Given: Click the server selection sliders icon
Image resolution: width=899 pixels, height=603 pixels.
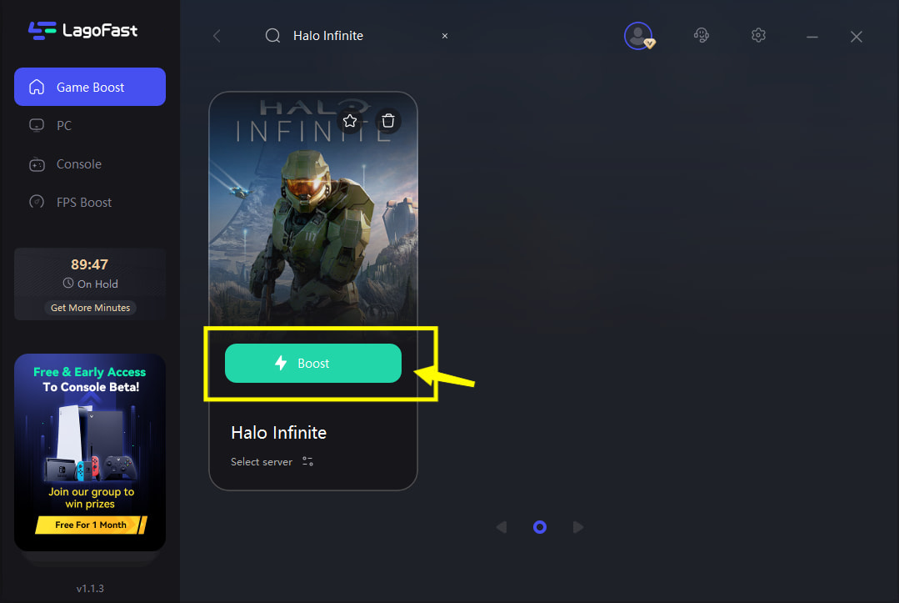Looking at the screenshot, I should [x=308, y=461].
